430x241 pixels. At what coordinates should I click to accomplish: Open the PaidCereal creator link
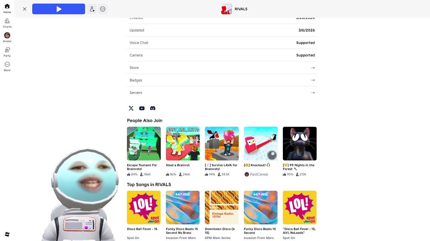(256, 174)
